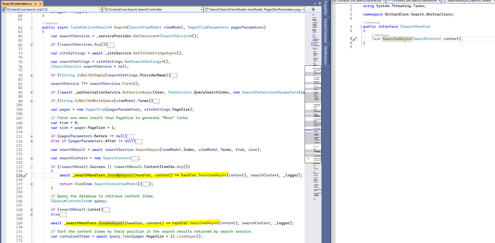The height and width of the screenshot is (243, 495).
Task: Open the document window options gear
Action: 320,3
